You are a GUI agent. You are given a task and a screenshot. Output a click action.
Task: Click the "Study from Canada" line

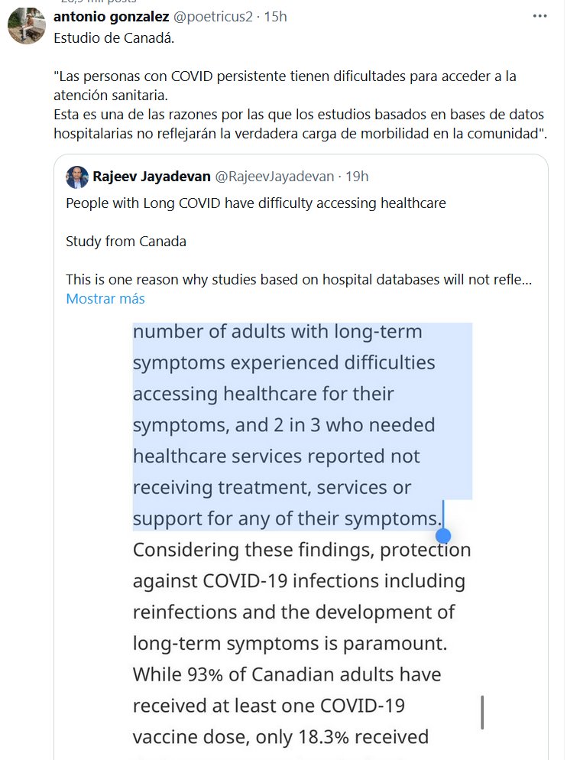pos(126,242)
